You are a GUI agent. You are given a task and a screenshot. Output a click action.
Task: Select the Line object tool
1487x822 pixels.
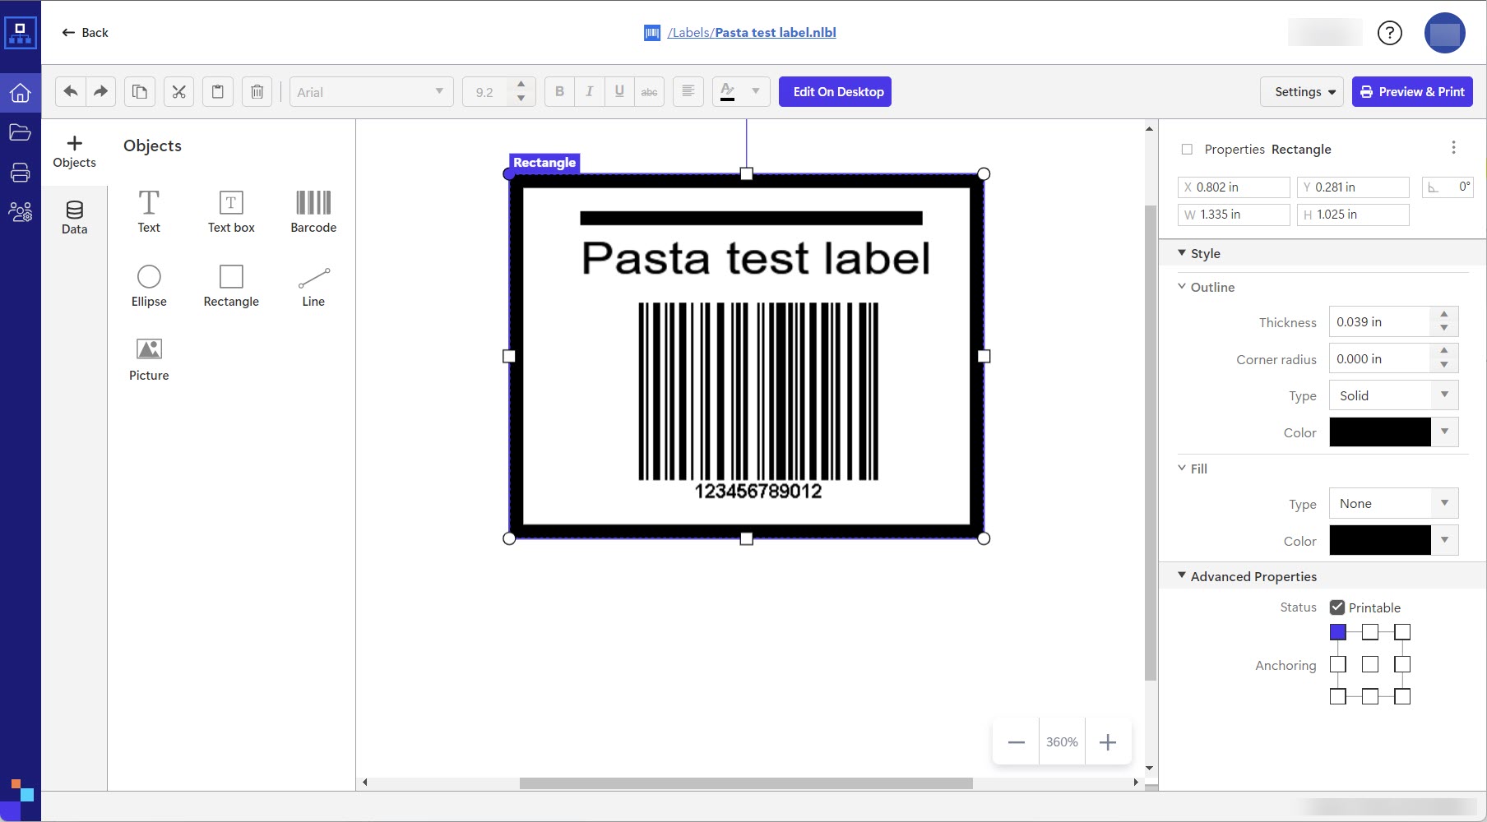click(313, 285)
